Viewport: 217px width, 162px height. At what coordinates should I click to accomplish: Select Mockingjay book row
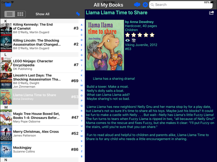point(39,149)
